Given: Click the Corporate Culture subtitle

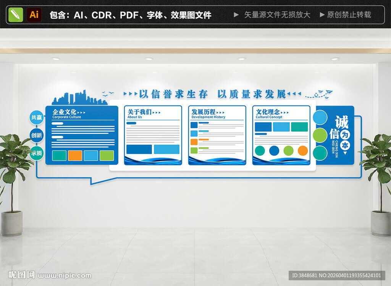Looking at the screenshot, I should (66, 117).
